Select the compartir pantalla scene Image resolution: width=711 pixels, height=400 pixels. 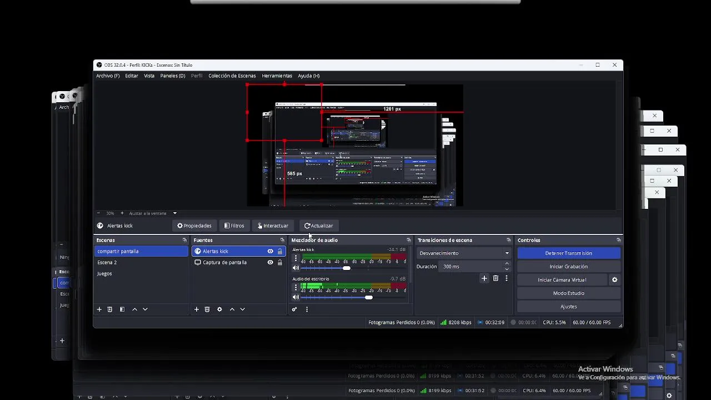pos(142,251)
